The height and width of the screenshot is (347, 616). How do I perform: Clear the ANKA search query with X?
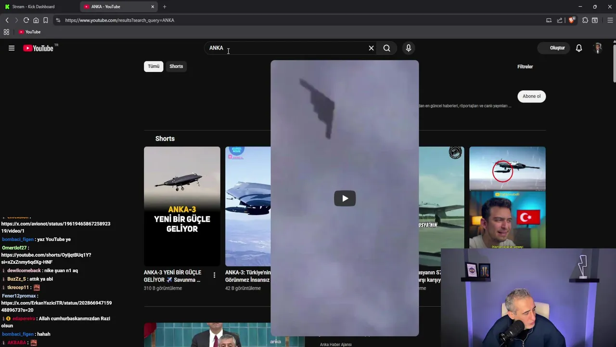(x=371, y=48)
